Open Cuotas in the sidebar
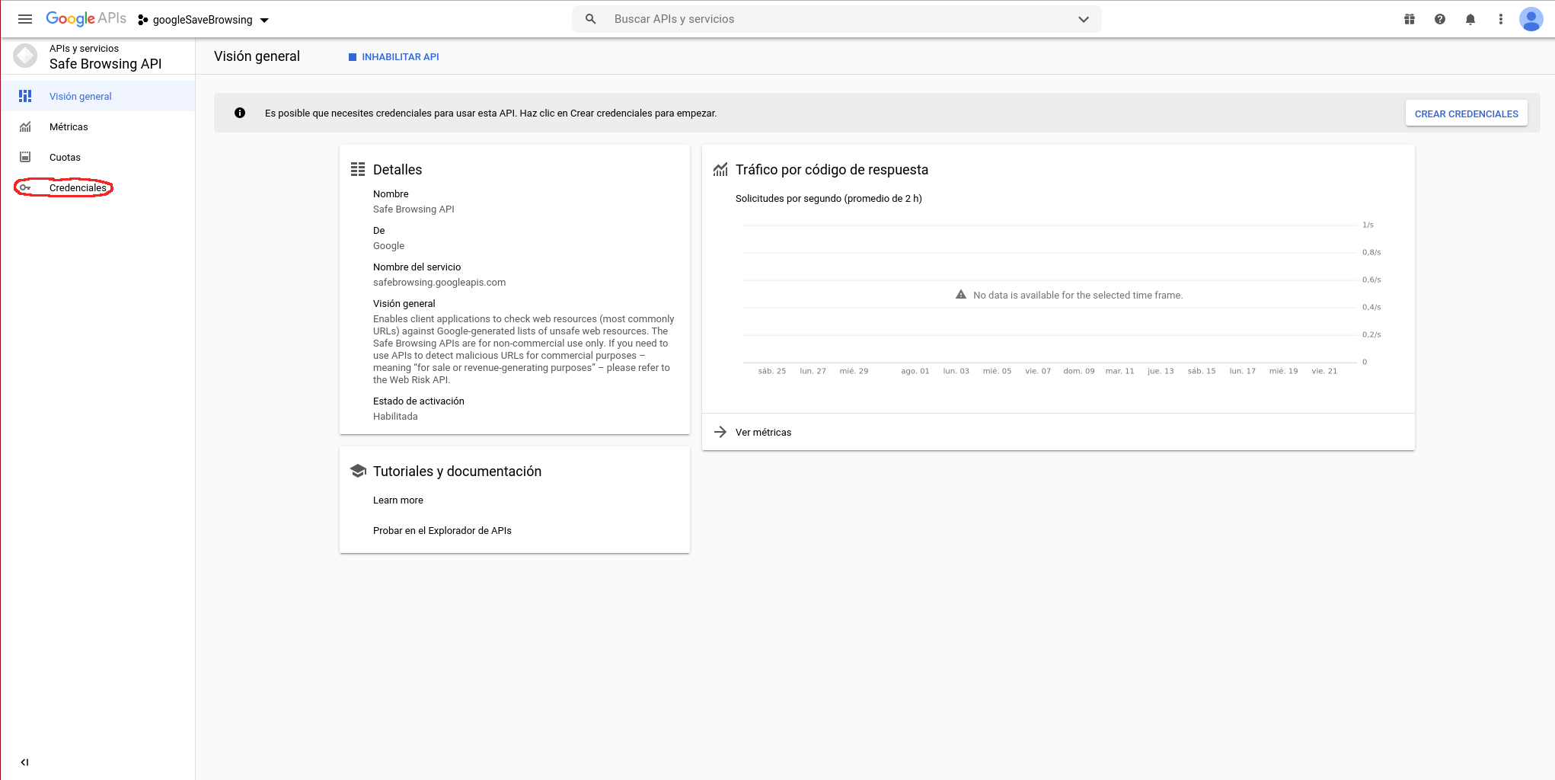 tap(65, 158)
